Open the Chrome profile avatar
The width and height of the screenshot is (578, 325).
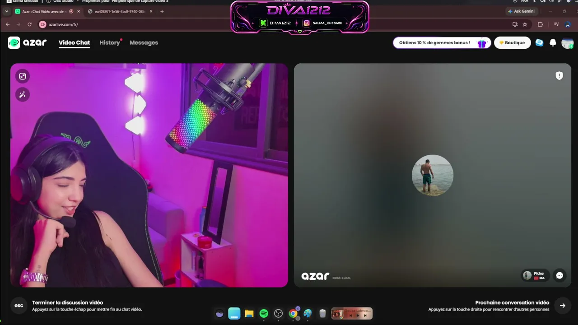pyautogui.click(x=568, y=24)
